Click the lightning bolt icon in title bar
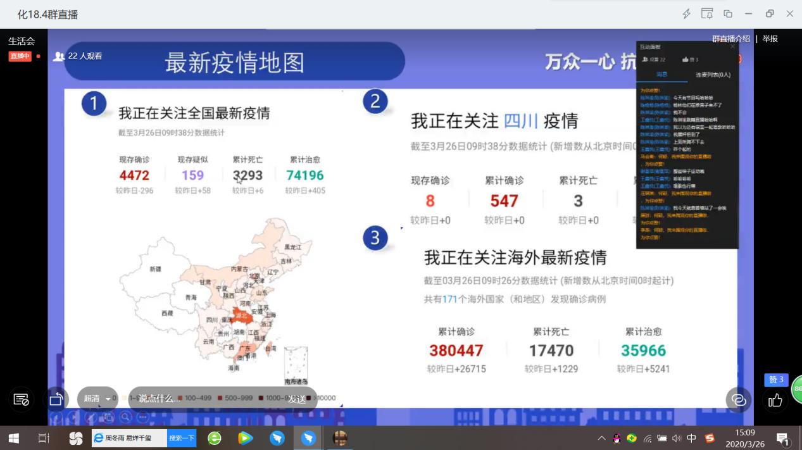This screenshot has width=802, height=450. (x=686, y=14)
